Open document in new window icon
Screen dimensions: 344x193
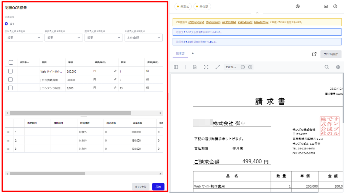(x=314, y=54)
